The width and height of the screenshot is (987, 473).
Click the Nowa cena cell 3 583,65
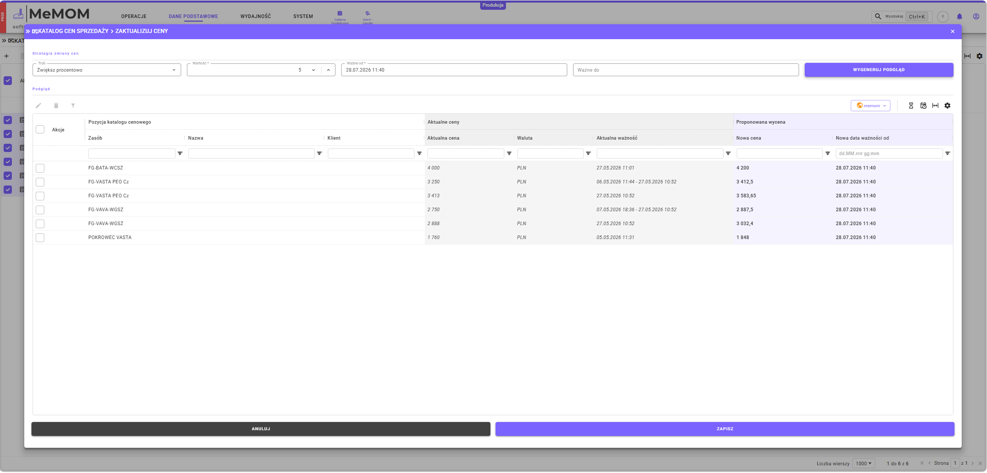(746, 196)
